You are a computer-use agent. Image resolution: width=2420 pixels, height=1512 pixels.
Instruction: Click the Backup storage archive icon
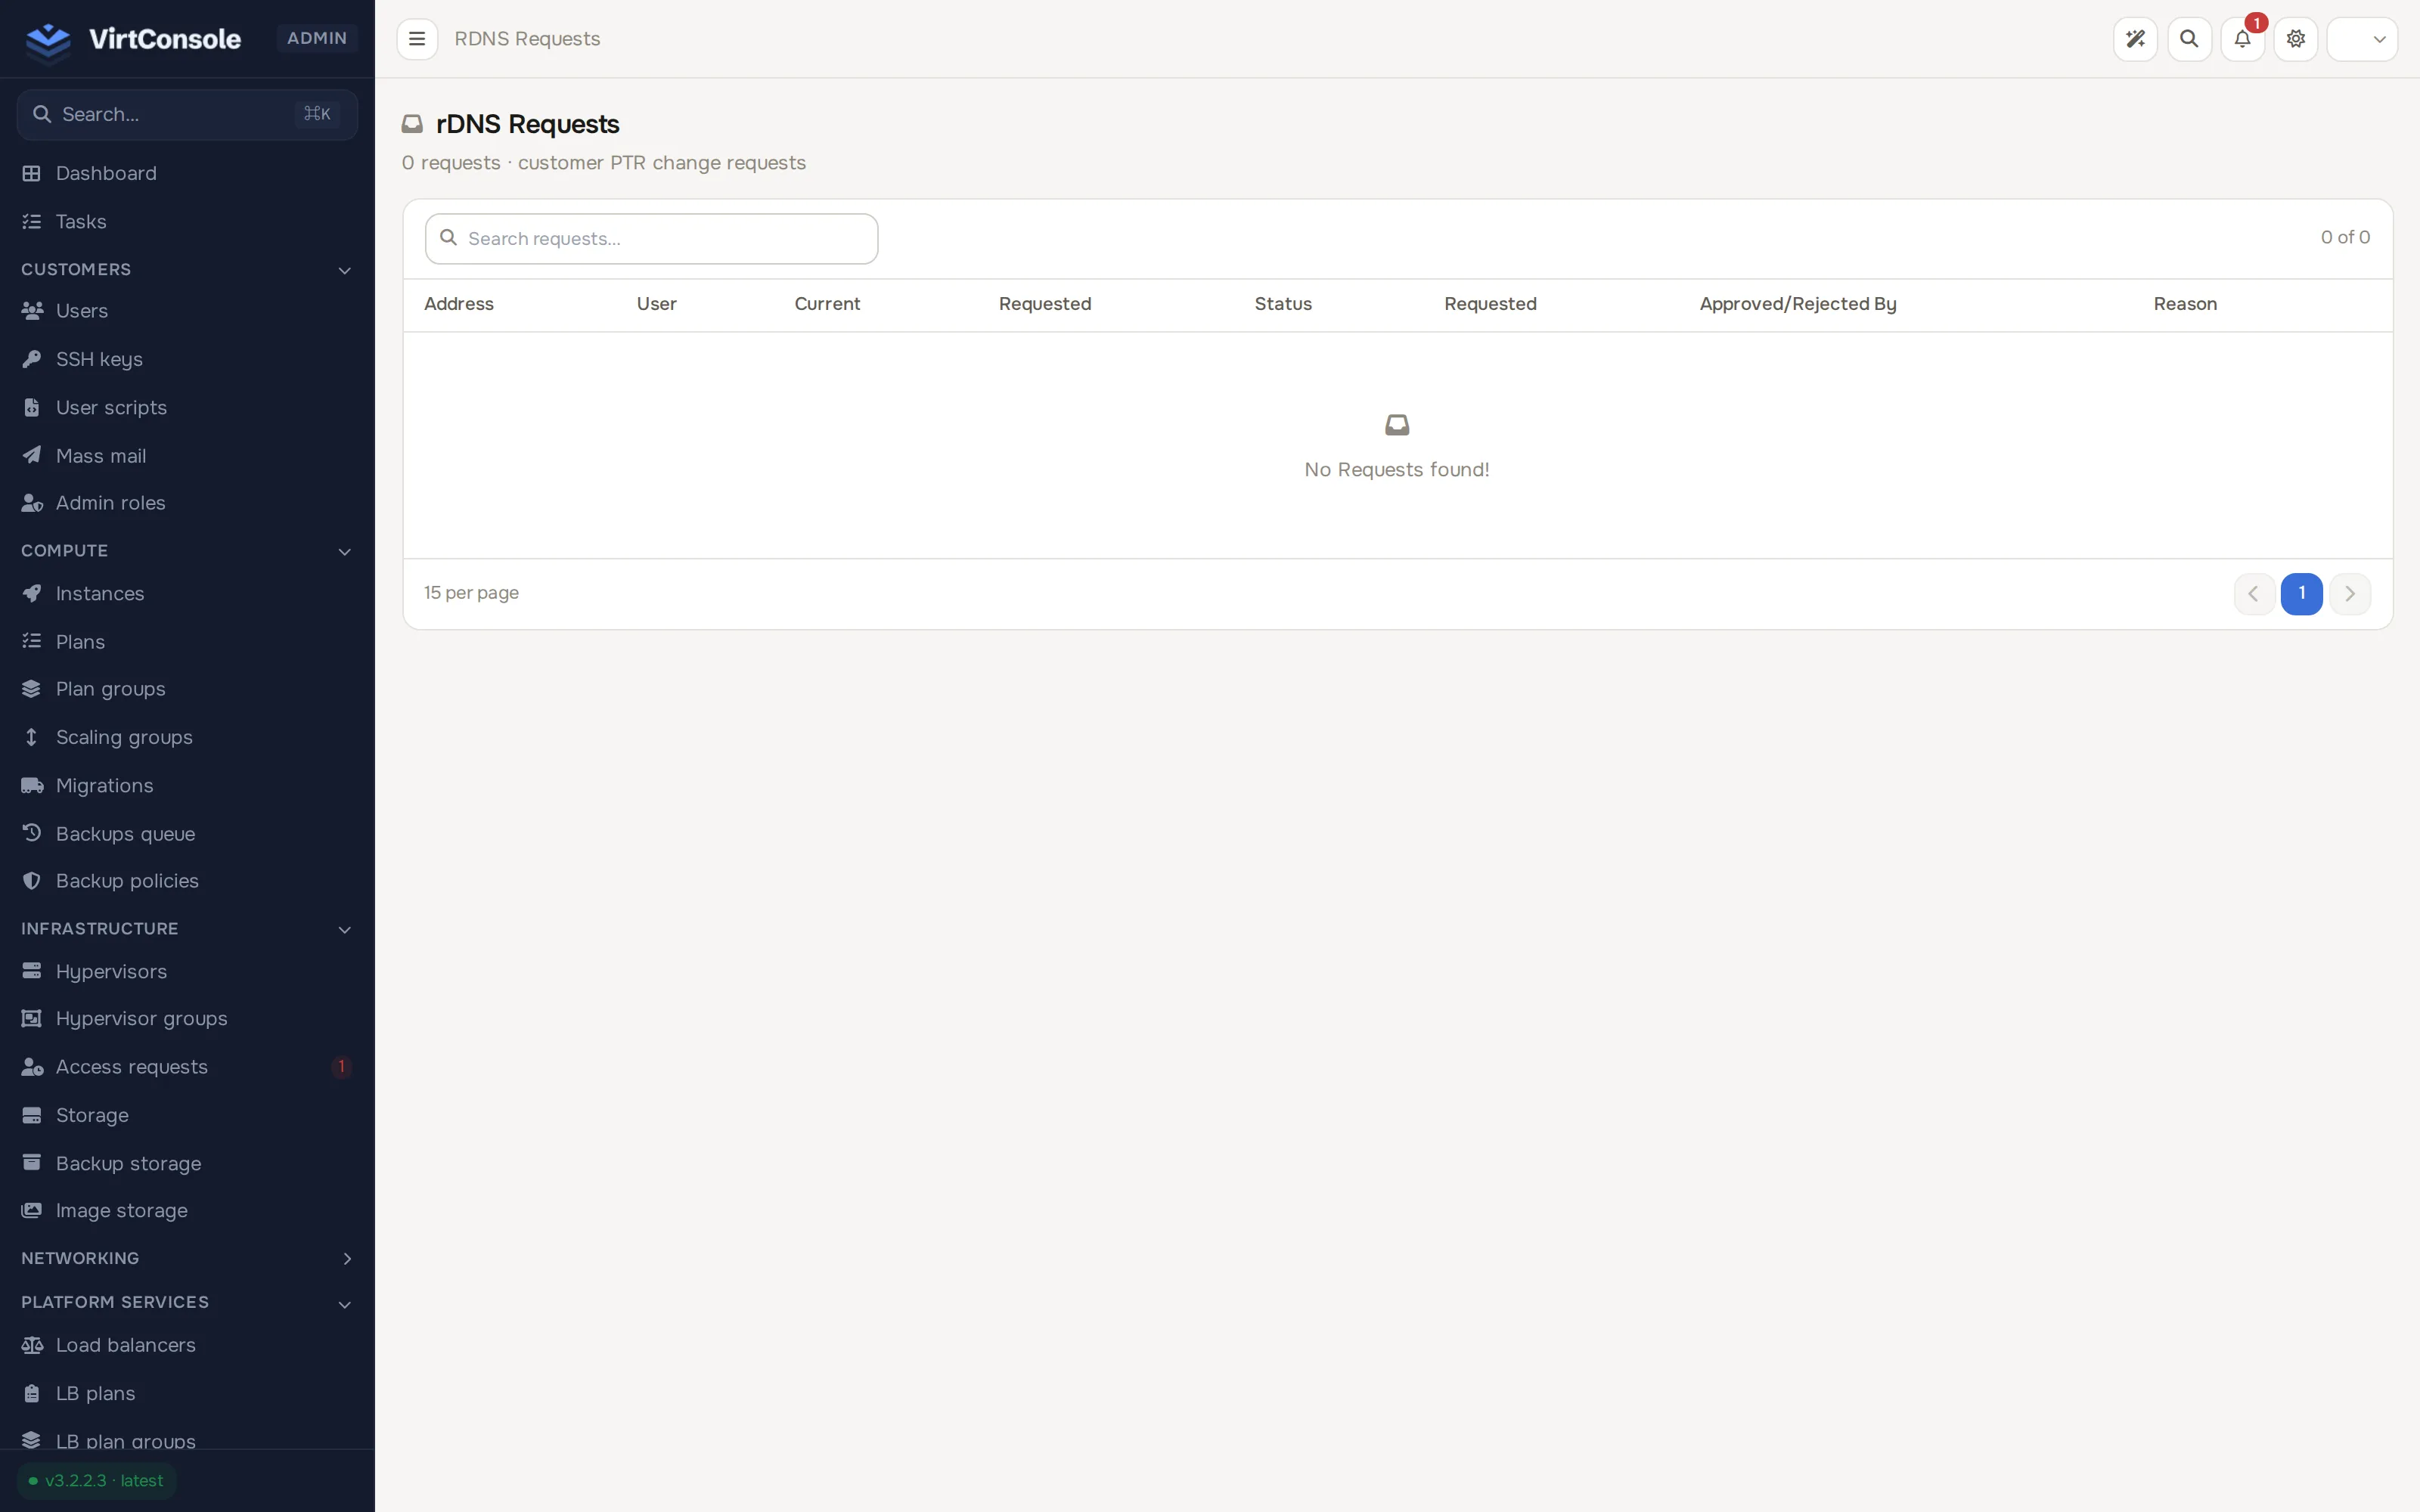click(32, 1162)
